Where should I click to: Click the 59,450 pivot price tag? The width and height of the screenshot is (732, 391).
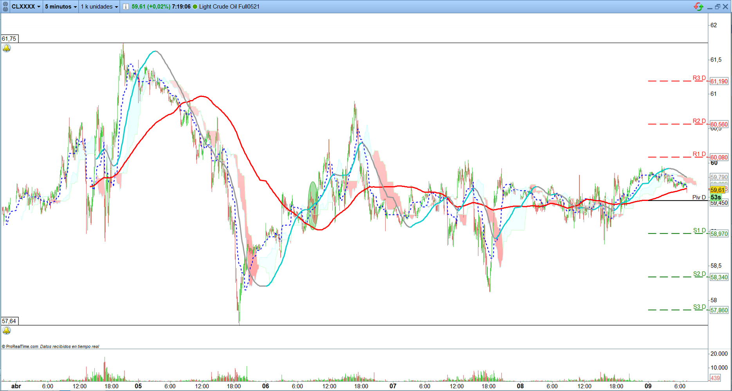(719, 203)
